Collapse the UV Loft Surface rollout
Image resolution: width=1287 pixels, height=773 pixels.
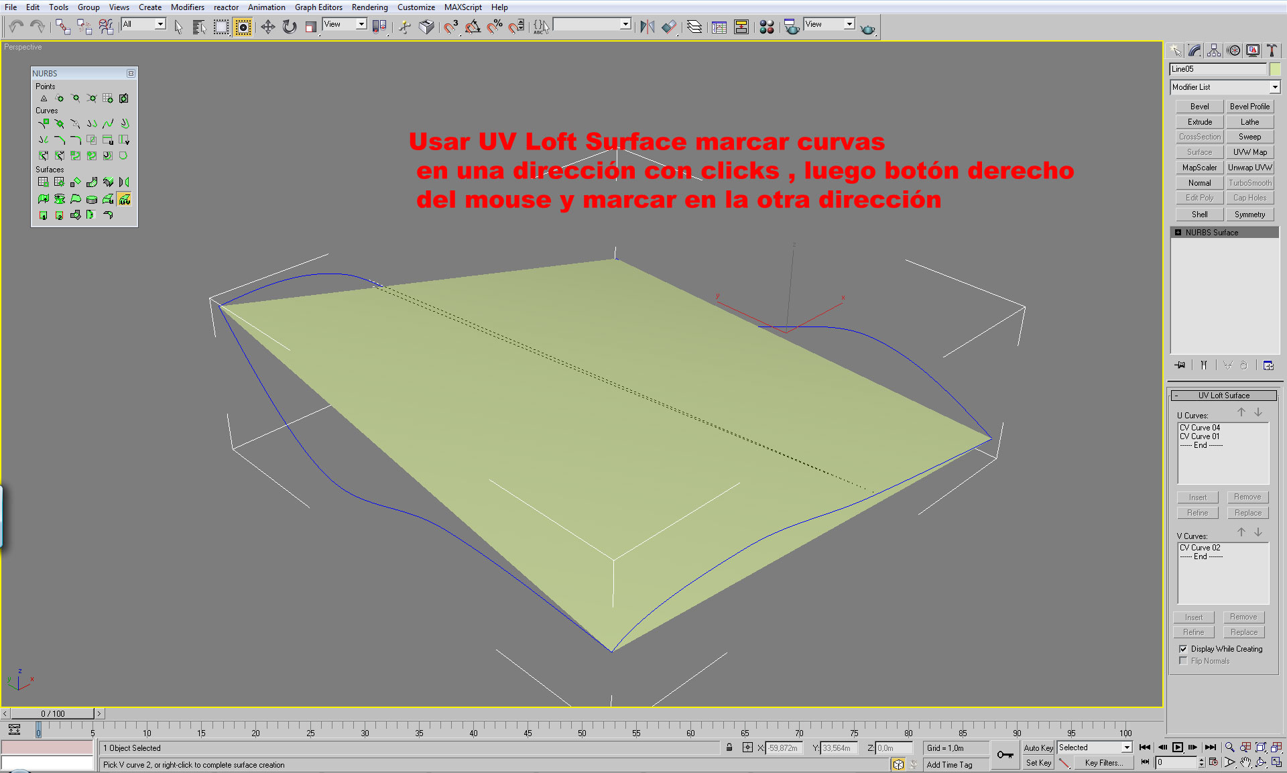[x=1224, y=396]
